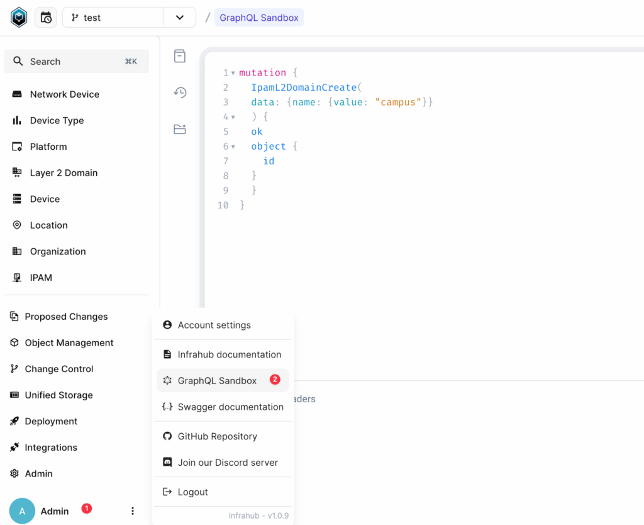This screenshot has height=525, width=644.
Task: Collapse the line 4 fold arrow
Action: (233, 117)
